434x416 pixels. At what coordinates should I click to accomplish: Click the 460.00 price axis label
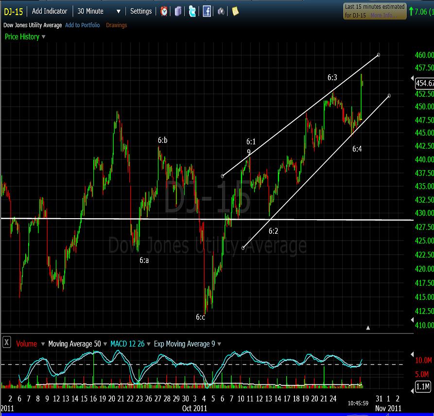click(424, 55)
